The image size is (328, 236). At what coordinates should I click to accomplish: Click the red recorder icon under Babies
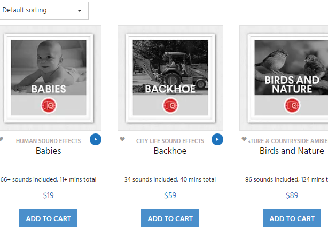coord(49,105)
